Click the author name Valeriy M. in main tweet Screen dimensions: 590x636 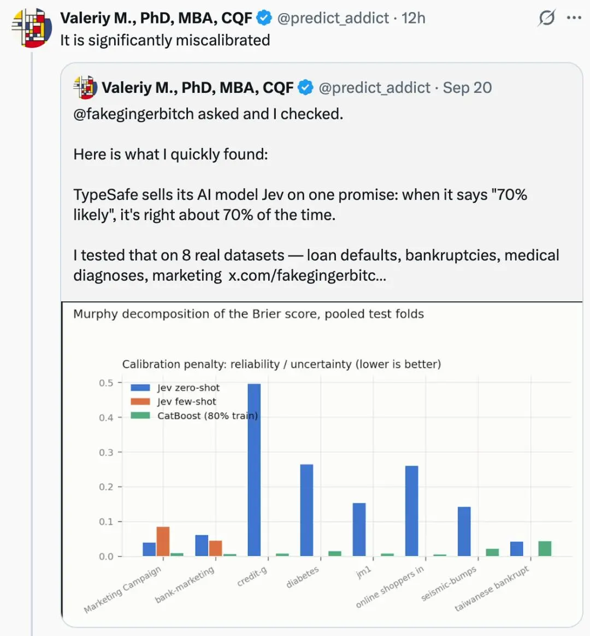(x=156, y=18)
